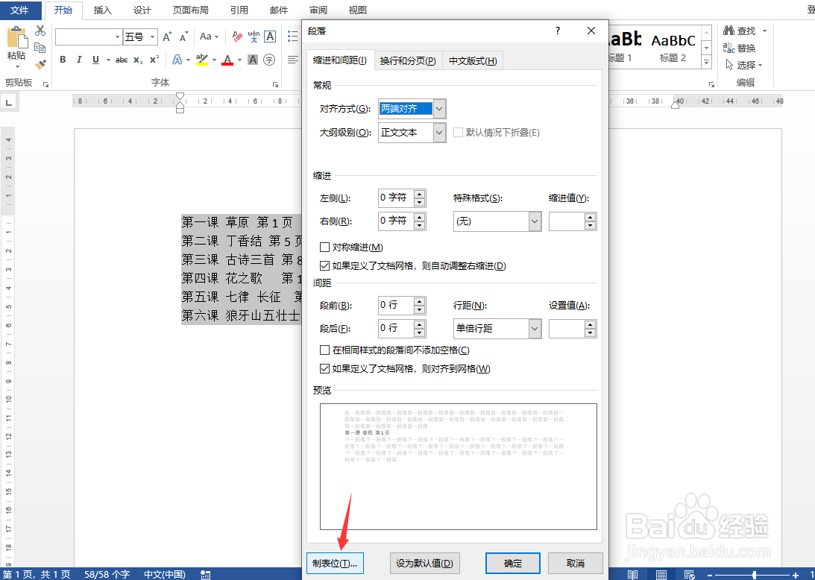Apply underline to text
This screenshot has height=580, width=815.
click(x=94, y=60)
